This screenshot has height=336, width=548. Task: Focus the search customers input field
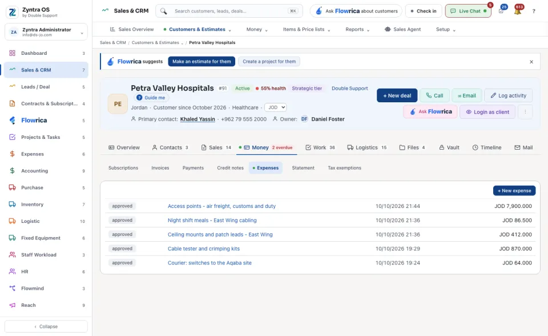[x=229, y=11]
